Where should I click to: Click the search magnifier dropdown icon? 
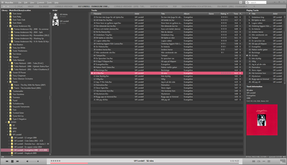pos(248,3)
